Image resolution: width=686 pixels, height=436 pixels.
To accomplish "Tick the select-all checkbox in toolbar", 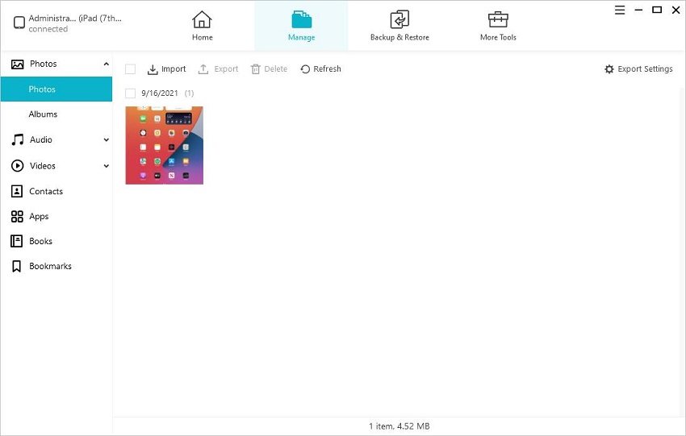I will click(x=131, y=69).
